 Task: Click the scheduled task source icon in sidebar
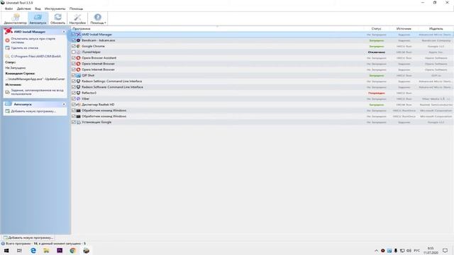point(8,92)
